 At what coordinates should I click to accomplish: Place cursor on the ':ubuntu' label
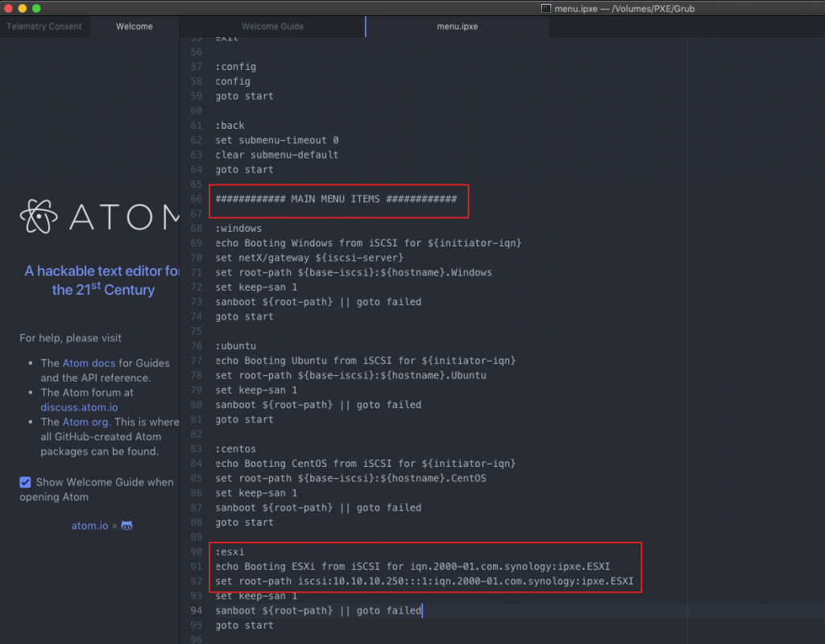pyautogui.click(x=236, y=346)
